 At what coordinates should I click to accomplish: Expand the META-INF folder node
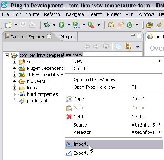[x=14, y=81]
